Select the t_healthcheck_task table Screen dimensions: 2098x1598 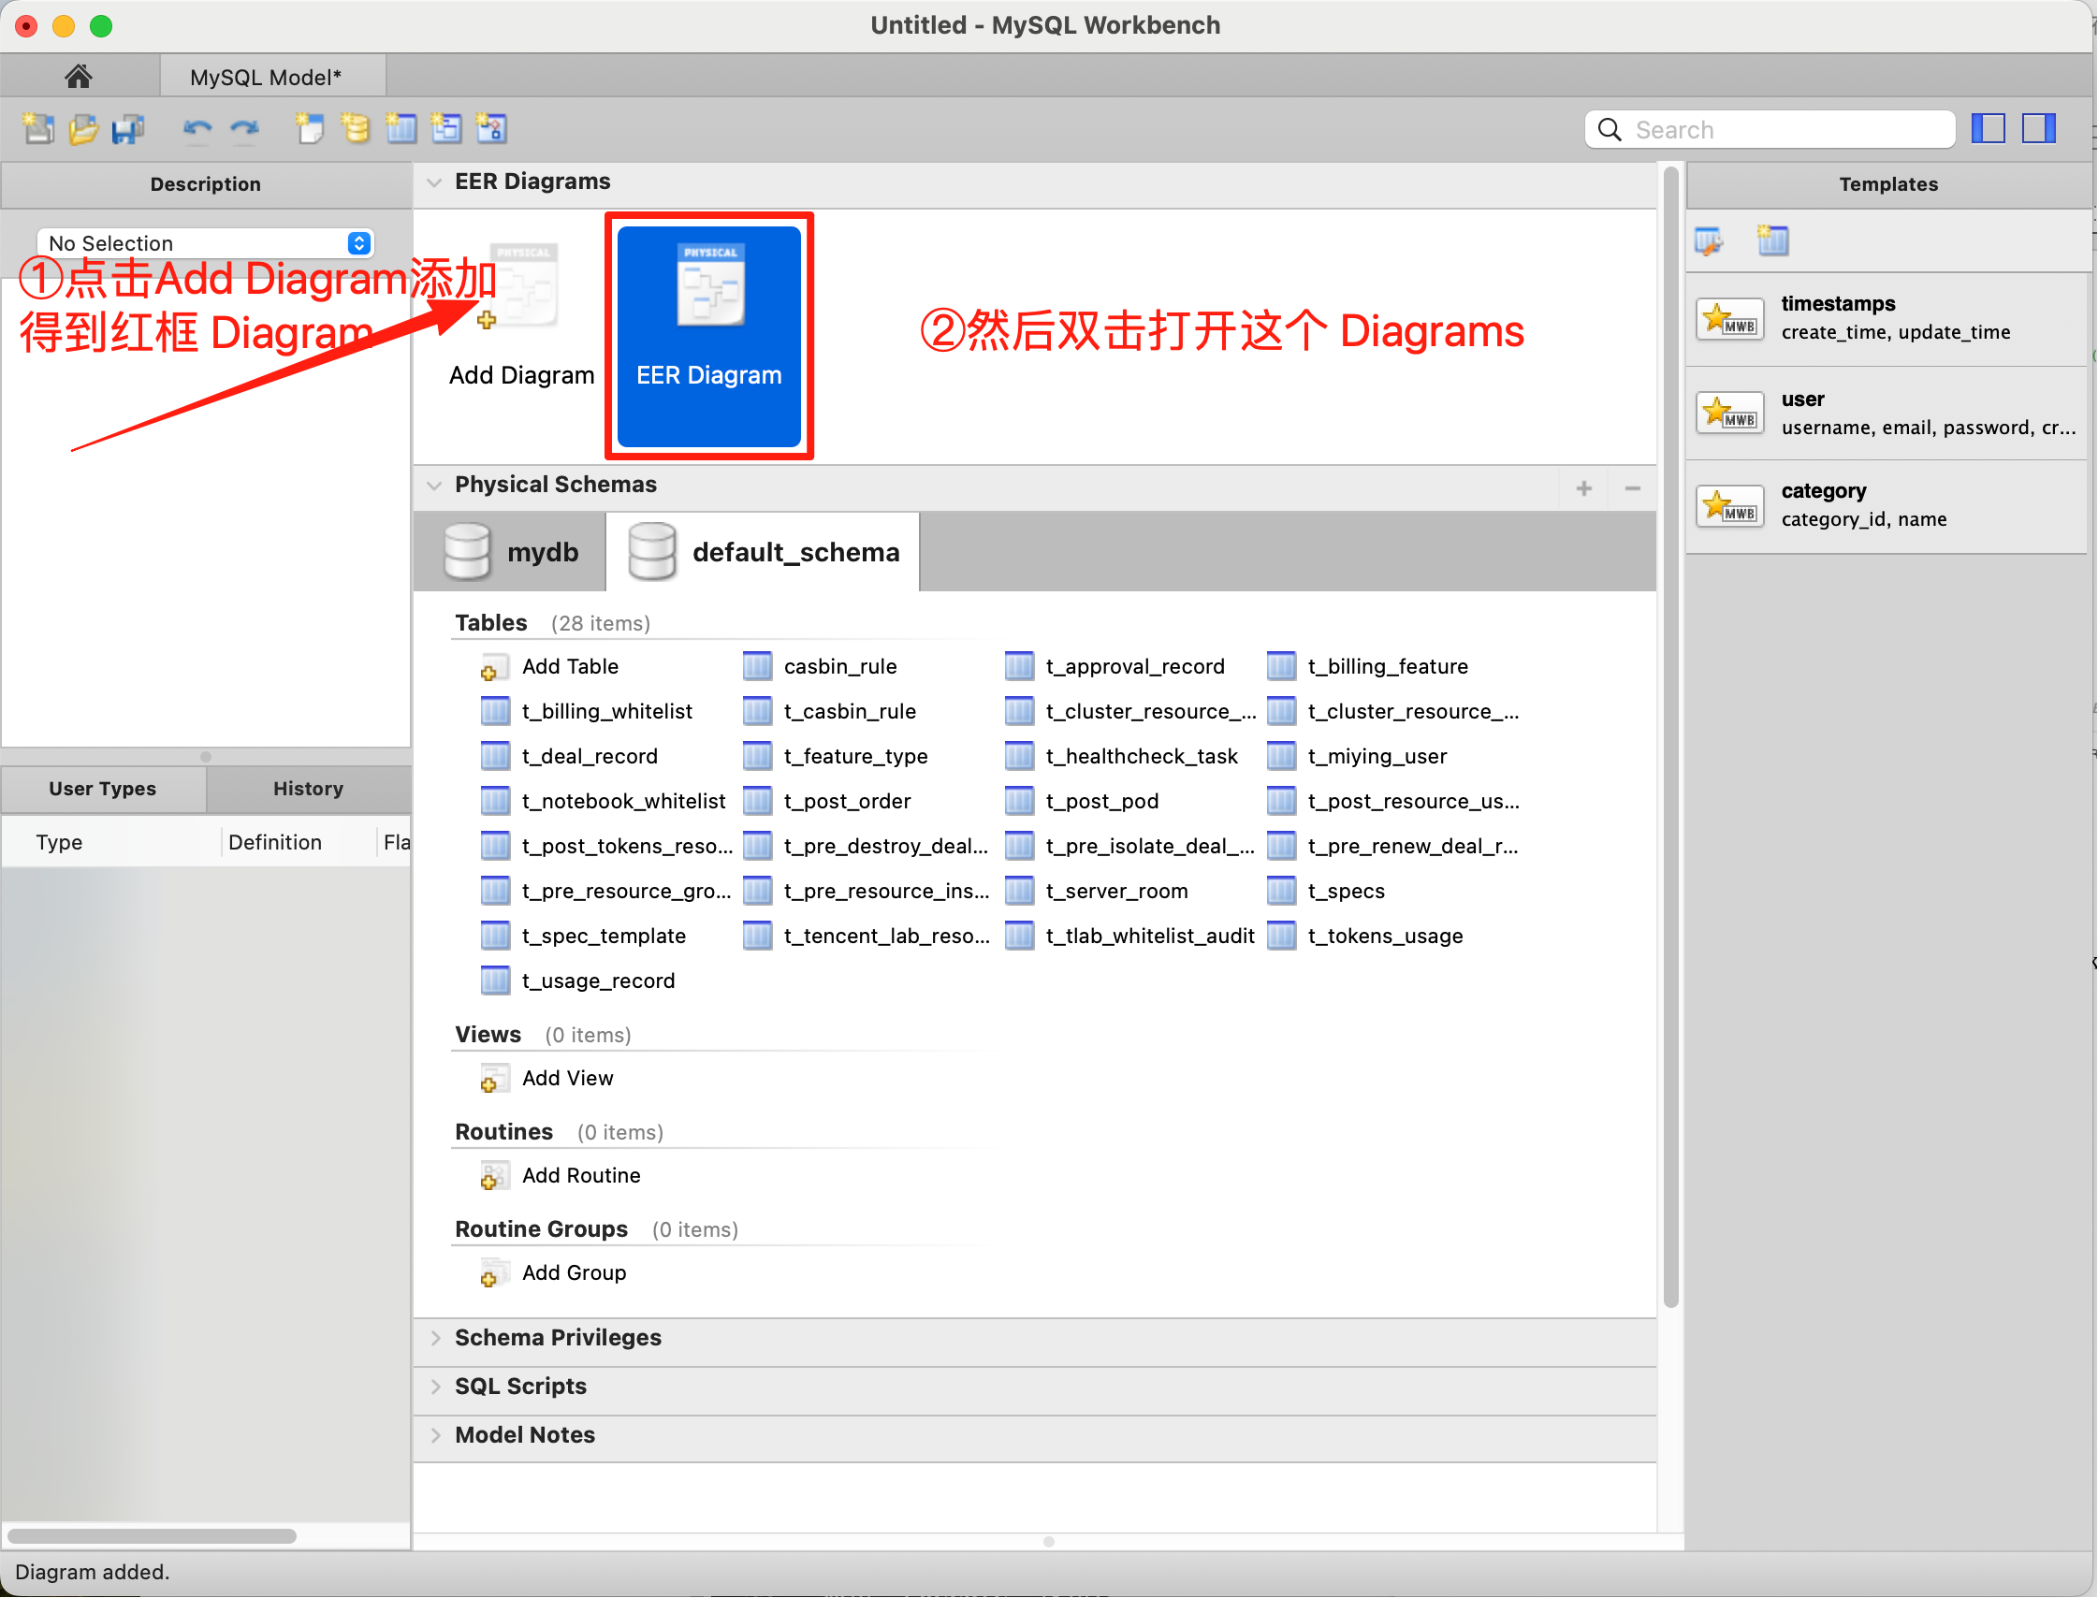(1122, 756)
